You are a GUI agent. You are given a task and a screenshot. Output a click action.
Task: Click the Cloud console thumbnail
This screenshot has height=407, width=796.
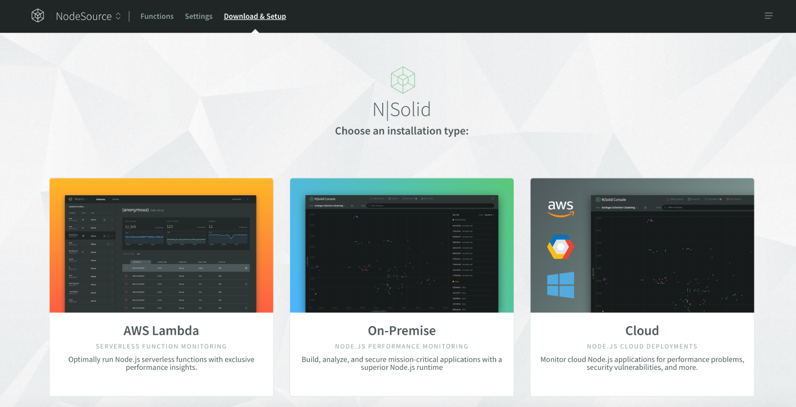pos(642,246)
